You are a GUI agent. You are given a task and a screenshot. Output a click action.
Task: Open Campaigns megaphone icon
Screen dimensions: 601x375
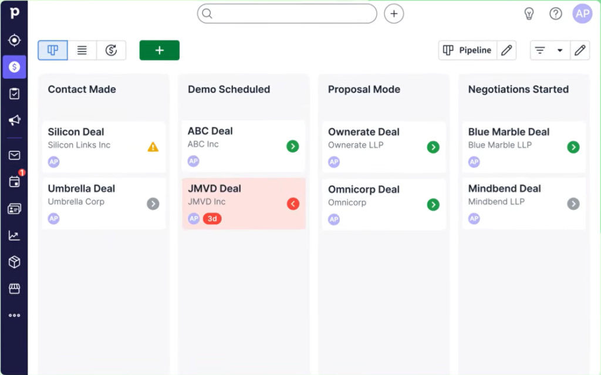pos(14,120)
